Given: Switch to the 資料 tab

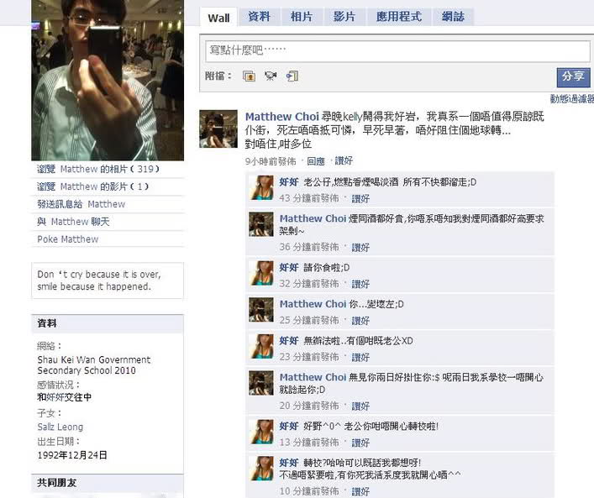Looking at the screenshot, I should point(259,17).
